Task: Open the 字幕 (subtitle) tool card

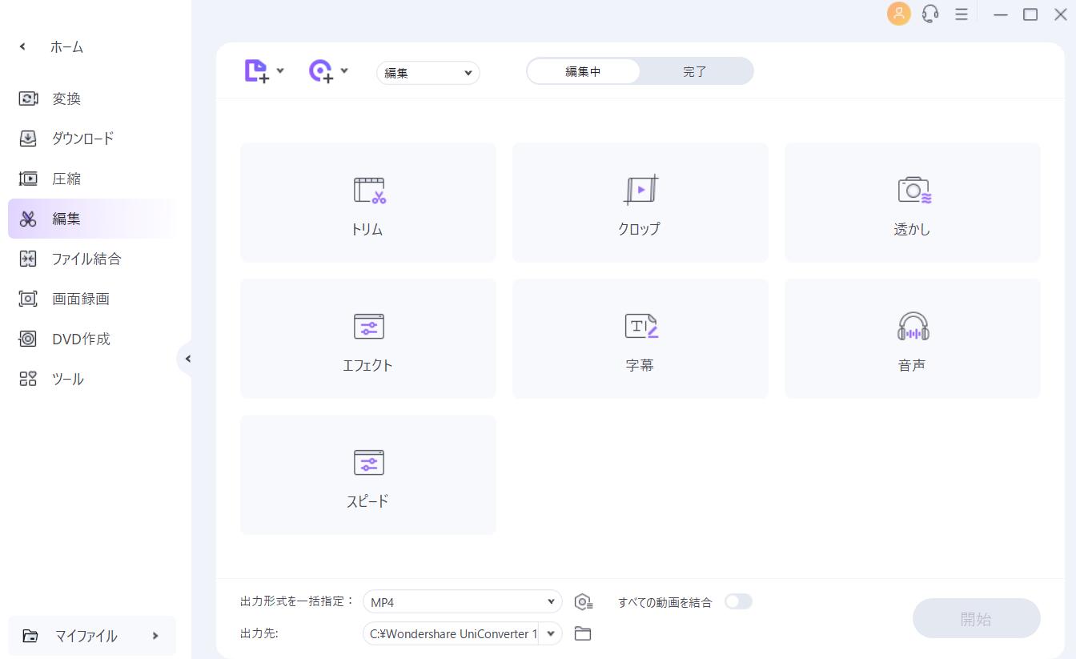Action: click(x=640, y=339)
